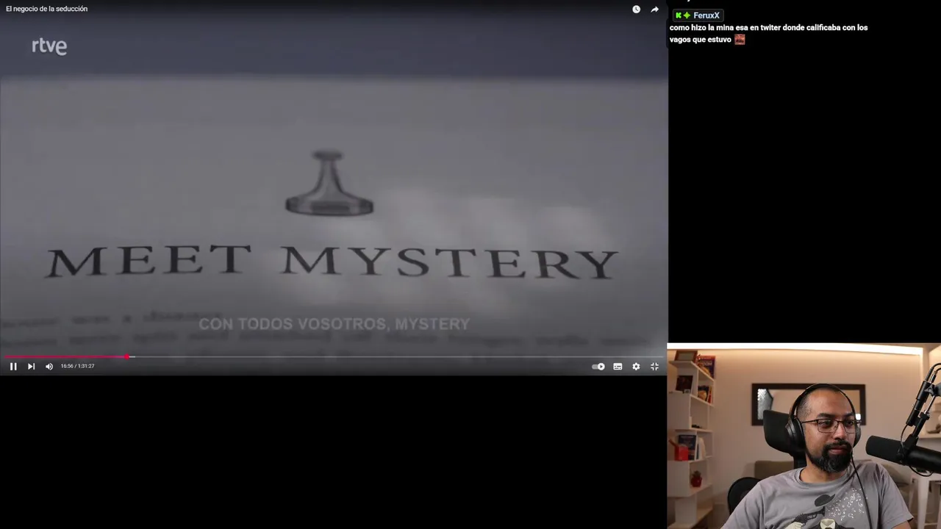Click the 16:56 / 1:31:27 time display
This screenshot has height=529, width=941.
77,366
